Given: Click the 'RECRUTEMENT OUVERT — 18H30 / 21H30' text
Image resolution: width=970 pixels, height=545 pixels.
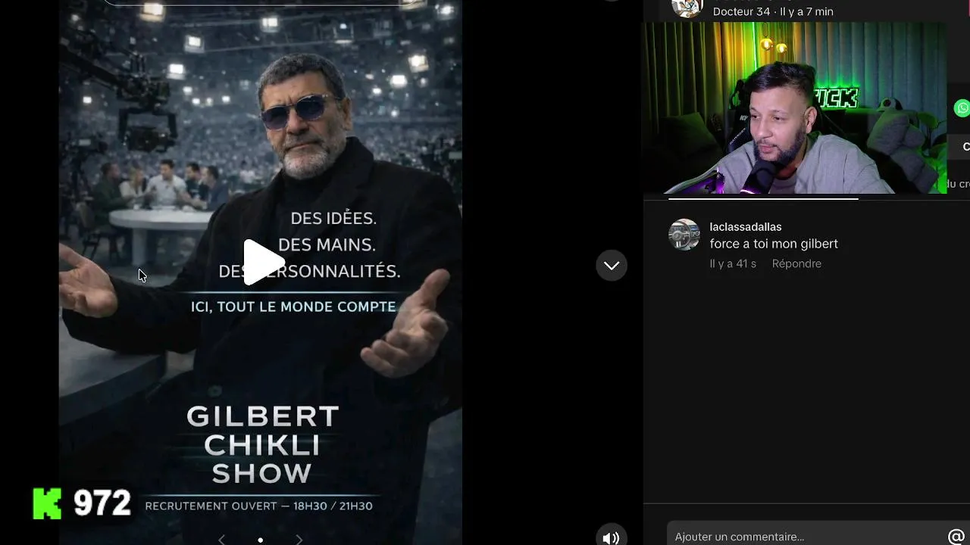Looking at the screenshot, I should pos(258,506).
